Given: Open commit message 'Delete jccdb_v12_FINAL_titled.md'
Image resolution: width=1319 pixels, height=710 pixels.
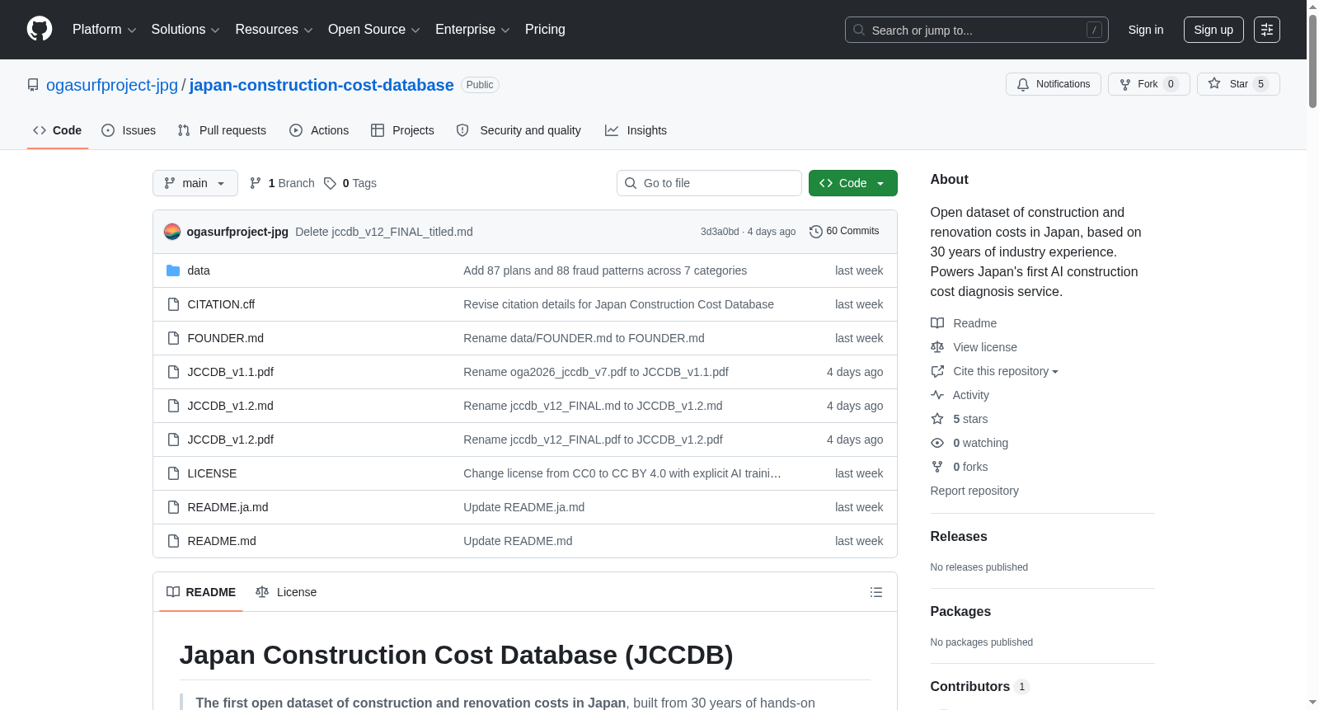Looking at the screenshot, I should tap(384, 232).
